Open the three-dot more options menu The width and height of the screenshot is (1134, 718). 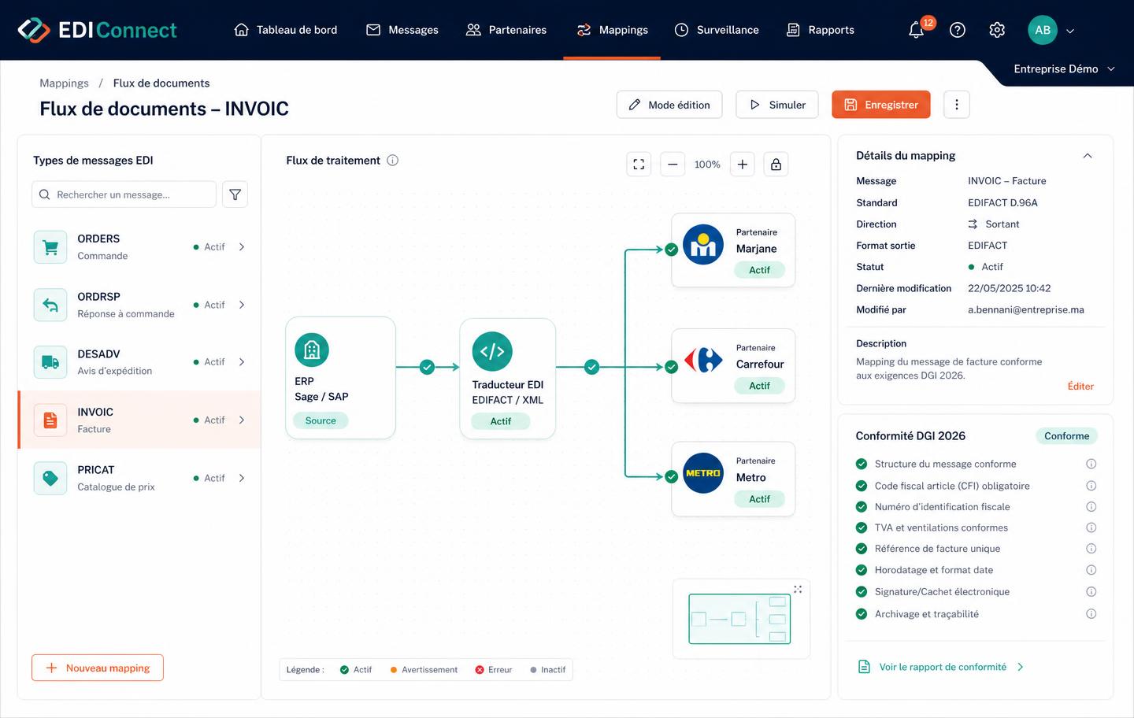click(x=957, y=105)
